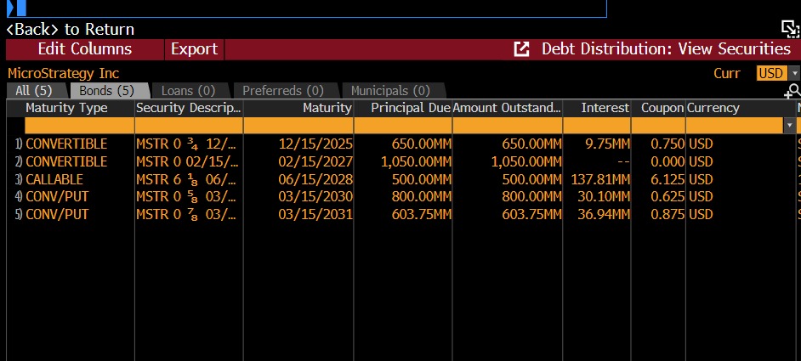Image resolution: width=801 pixels, height=361 pixels.
Task: Click coupon value 0.750
Action: [x=667, y=144]
